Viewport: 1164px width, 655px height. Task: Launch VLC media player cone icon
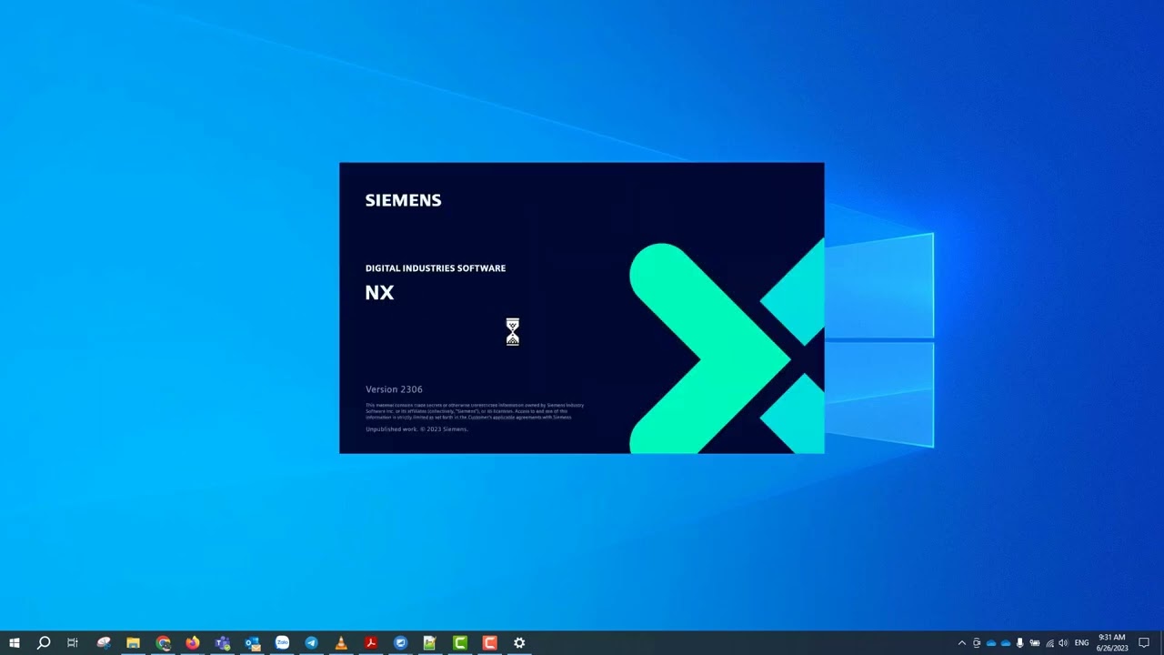341,643
